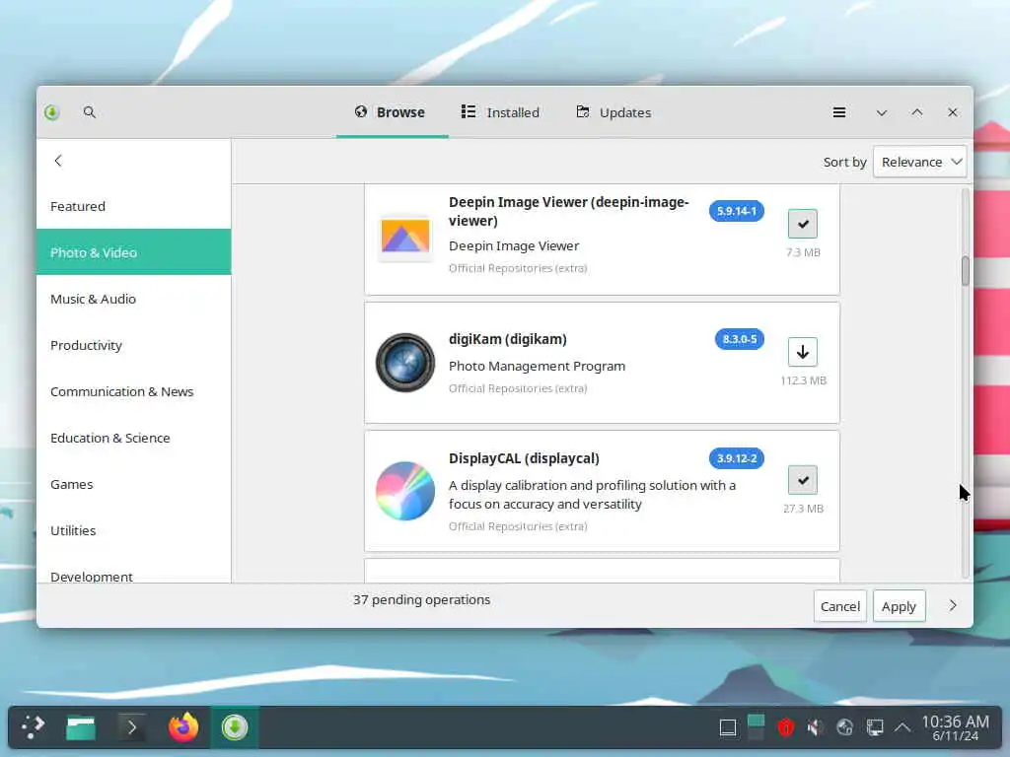Screen dimensions: 1010x757
Task: Click the digiKam camera lens icon
Action: [x=405, y=363]
